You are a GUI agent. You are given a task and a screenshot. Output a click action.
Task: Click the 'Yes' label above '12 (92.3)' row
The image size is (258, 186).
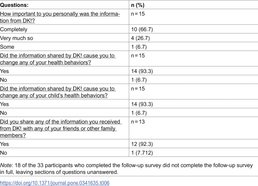point(5,144)
